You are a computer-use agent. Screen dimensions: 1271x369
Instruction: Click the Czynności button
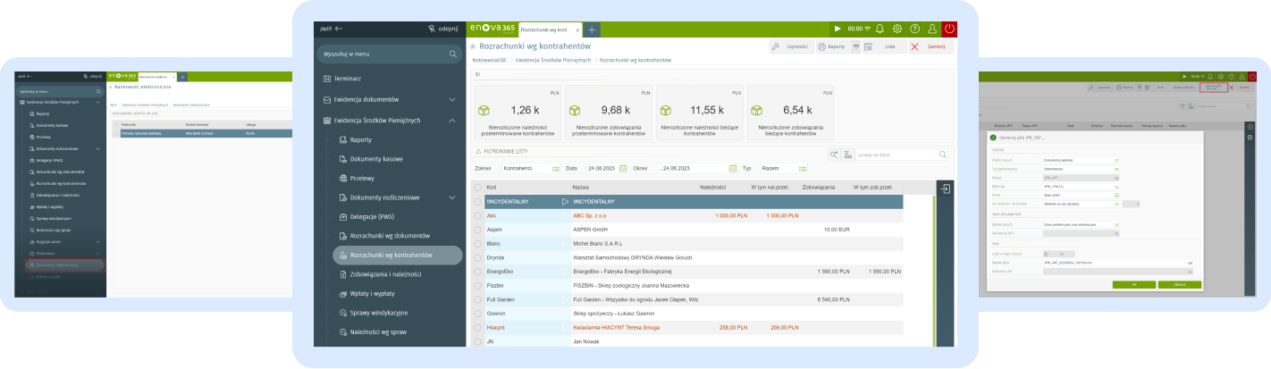(x=791, y=46)
